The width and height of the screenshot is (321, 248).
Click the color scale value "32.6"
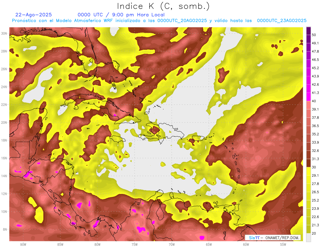(316, 151)
